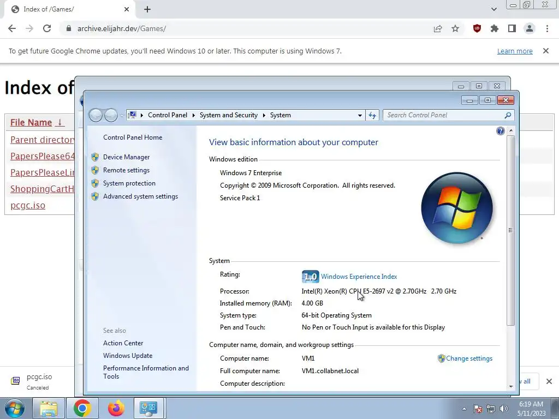559x419 pixels.
Task: Dismiss the Chrome update notice
Action: point(546,51)
